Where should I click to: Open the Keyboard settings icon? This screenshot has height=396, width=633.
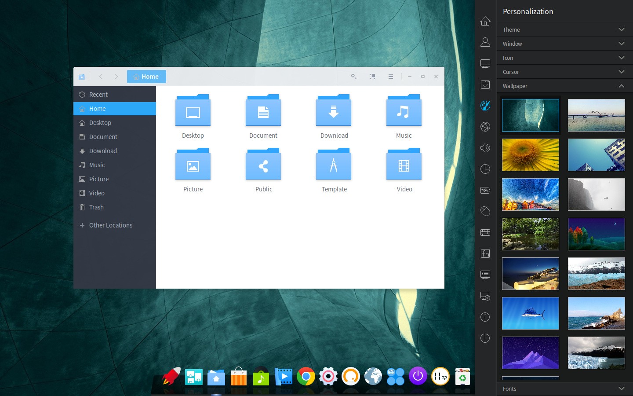tap(485, 232)
